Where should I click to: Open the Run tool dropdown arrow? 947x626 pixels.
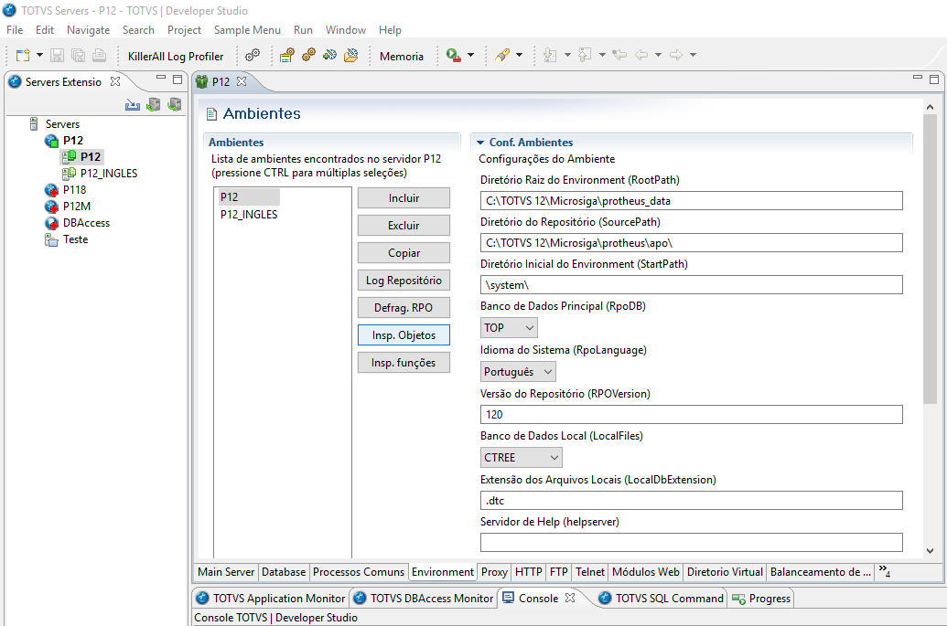470,56
